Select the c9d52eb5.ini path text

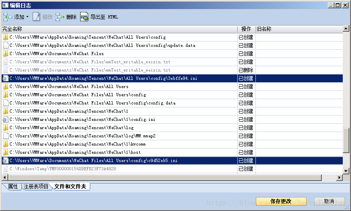pyautogui.click(x=94, y=160)
